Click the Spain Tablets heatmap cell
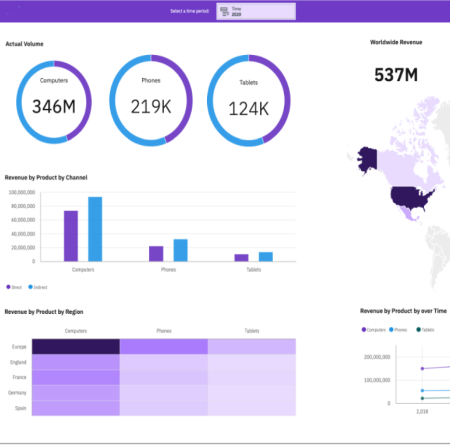 point(252,408)
